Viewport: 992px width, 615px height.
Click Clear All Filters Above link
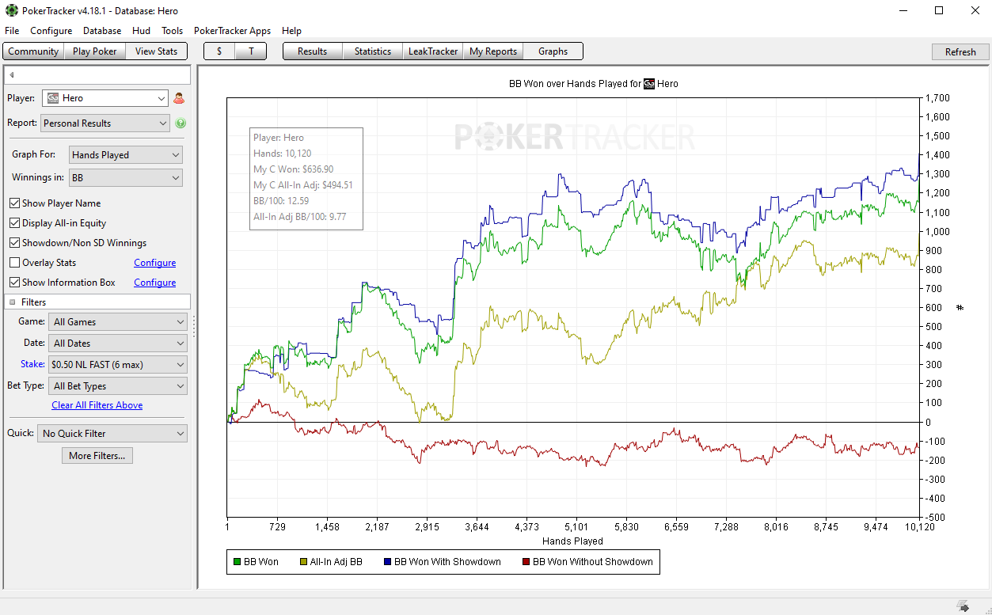97,405
